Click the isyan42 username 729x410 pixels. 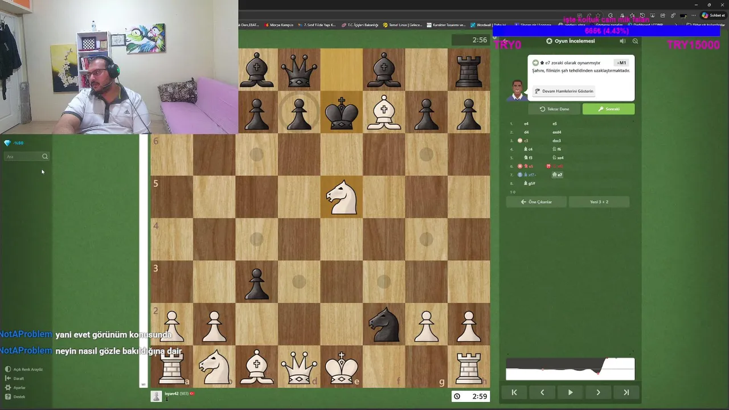pos(171,394)
